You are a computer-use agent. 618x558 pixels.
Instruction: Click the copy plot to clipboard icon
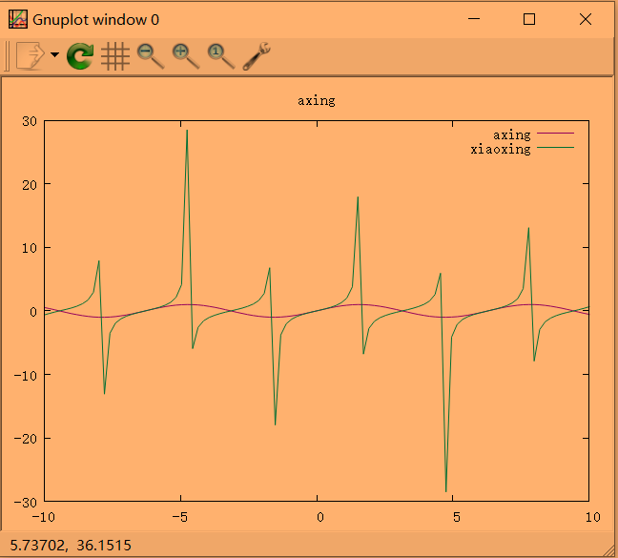point(31,56)
